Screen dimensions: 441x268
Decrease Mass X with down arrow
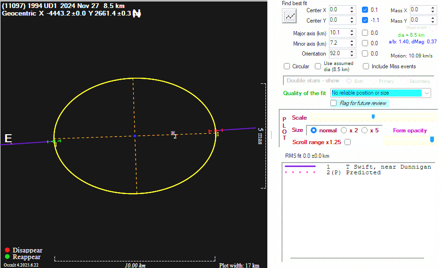point(433,12)
